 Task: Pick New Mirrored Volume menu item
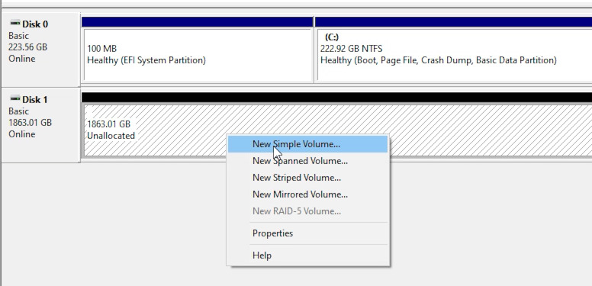307,194
